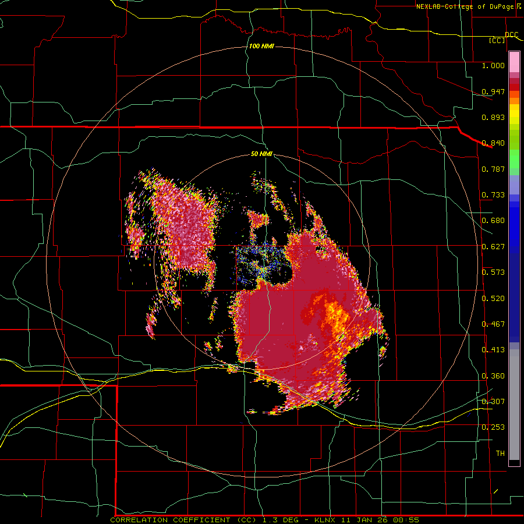Screen dimensions: 524x524
Task: Select the 0.573 scale value
Action: (x=493, y=272)
